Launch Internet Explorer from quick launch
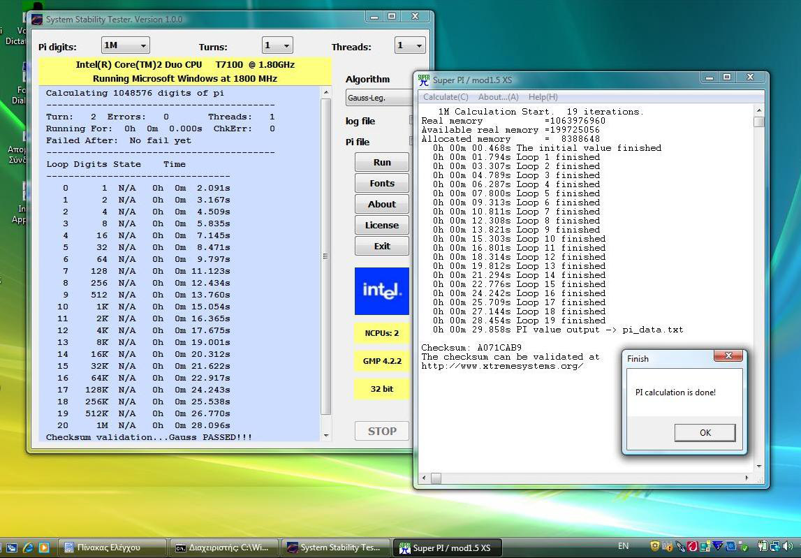The height and width of the screenshot is (558, 801). click(28, 548)
